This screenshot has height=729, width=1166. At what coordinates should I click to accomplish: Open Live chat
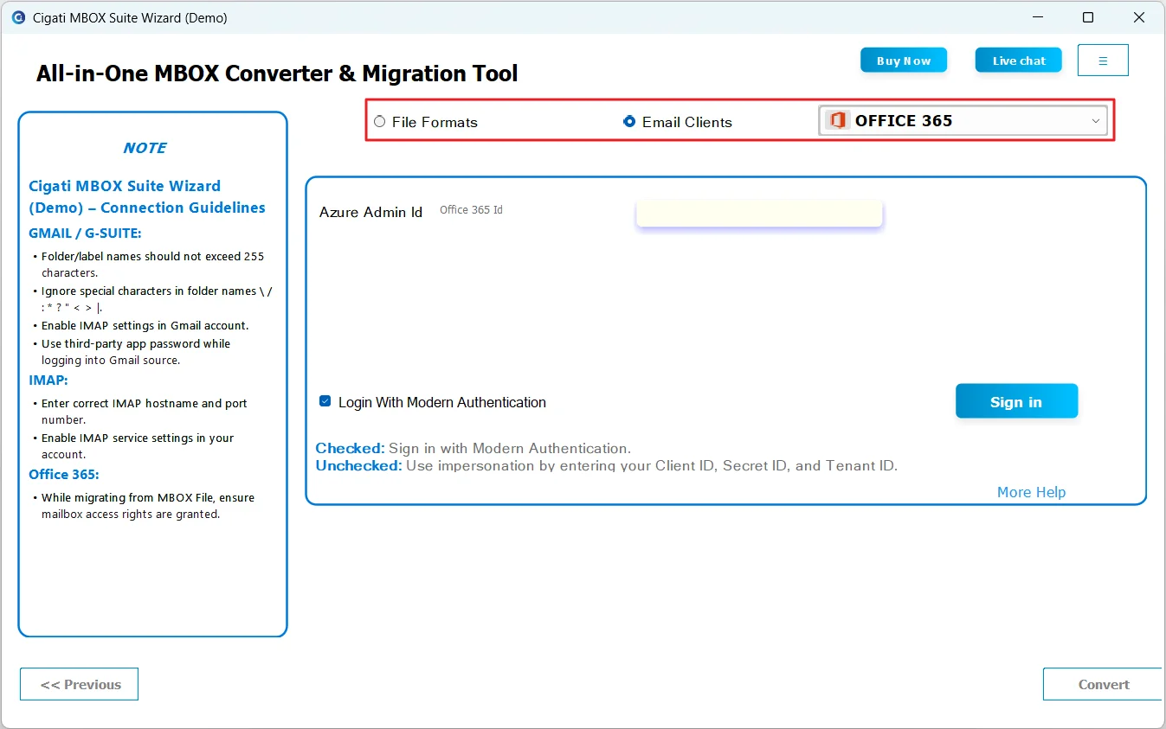click(x=1019, y=61)
